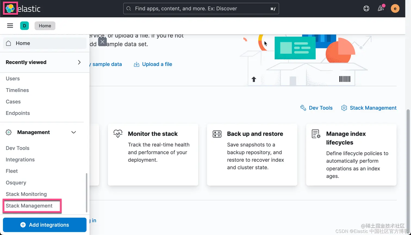The image size is (411, 235).
Task: Close the side navigation with X button
Action: point(102,42)
